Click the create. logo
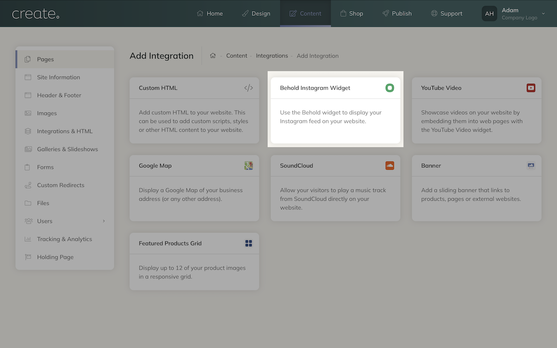Screen dimensions: 557x348 pos(36,14)
